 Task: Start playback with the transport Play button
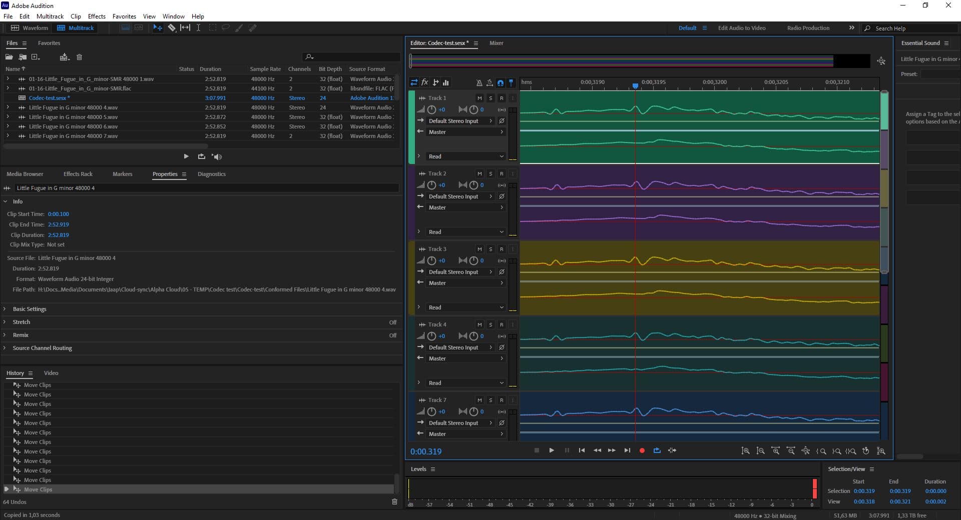552,450
